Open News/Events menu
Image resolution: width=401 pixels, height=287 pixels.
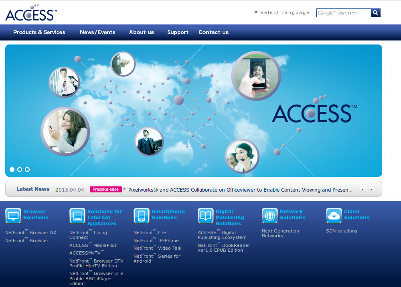tap(97, 32)
